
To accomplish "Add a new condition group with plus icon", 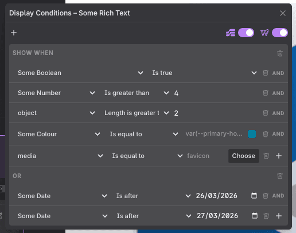I will coord(14,33).
